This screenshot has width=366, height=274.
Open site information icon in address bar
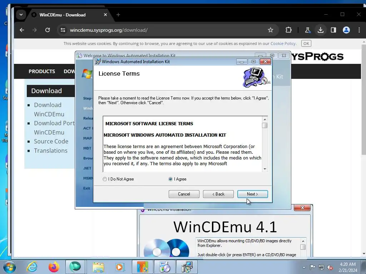click(63, 30)
